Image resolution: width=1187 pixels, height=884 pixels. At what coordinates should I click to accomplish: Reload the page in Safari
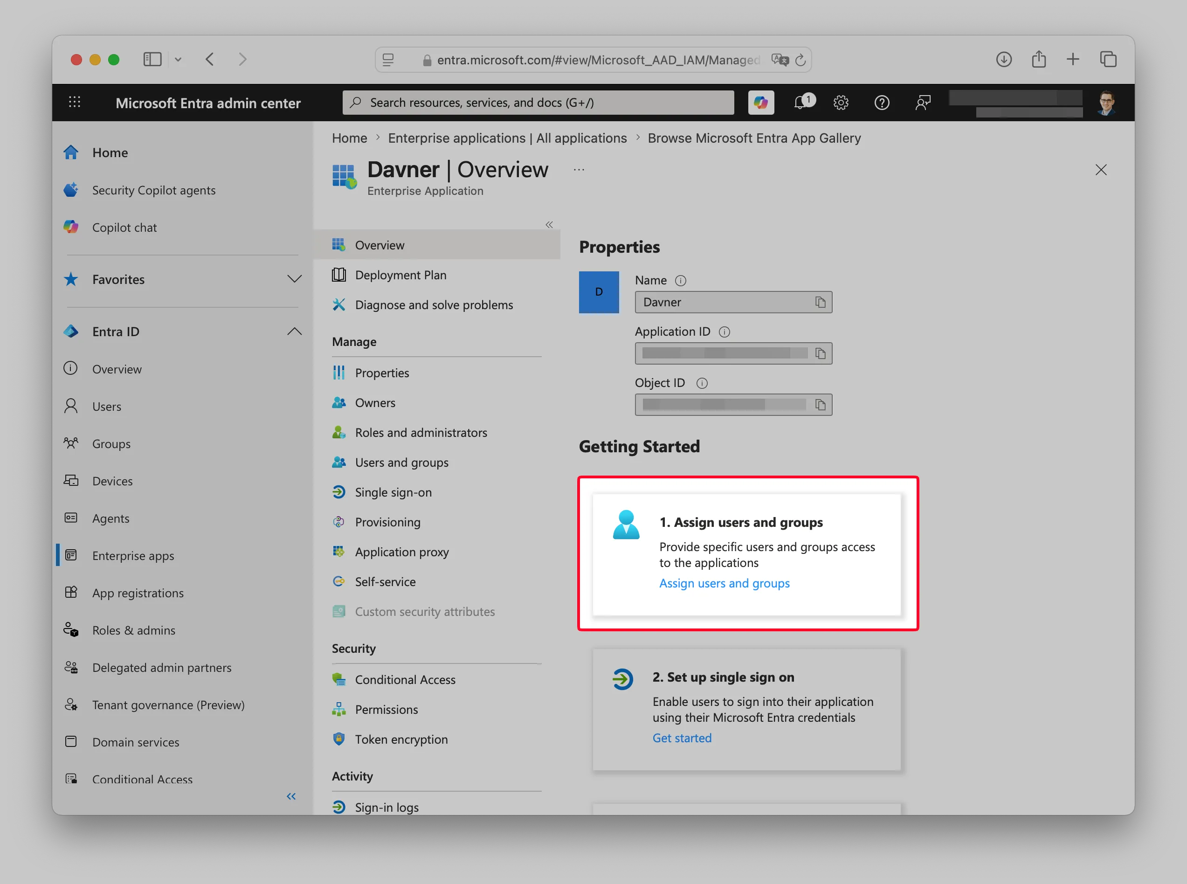tap(800, 60)
